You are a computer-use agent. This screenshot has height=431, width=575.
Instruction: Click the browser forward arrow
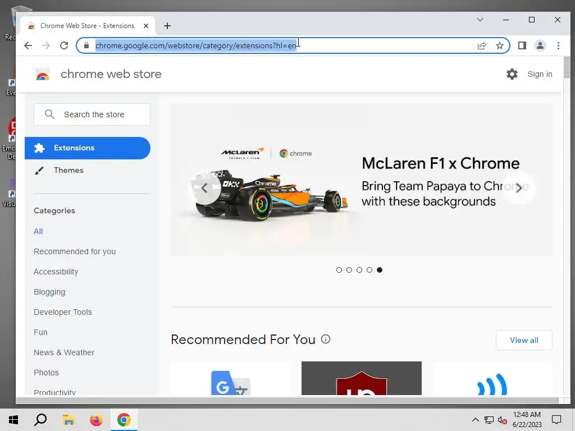click(46, 45)
